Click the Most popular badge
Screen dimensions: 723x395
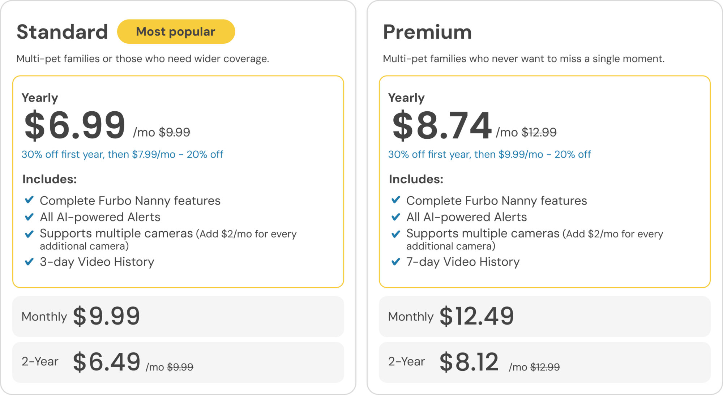pos(176,32)
